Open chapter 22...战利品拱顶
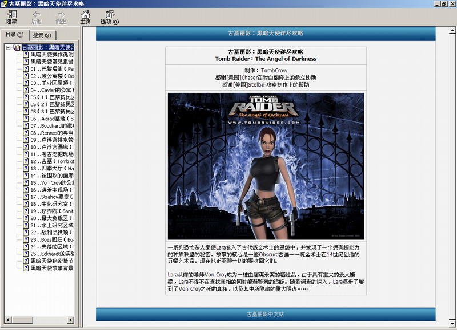 52,233
